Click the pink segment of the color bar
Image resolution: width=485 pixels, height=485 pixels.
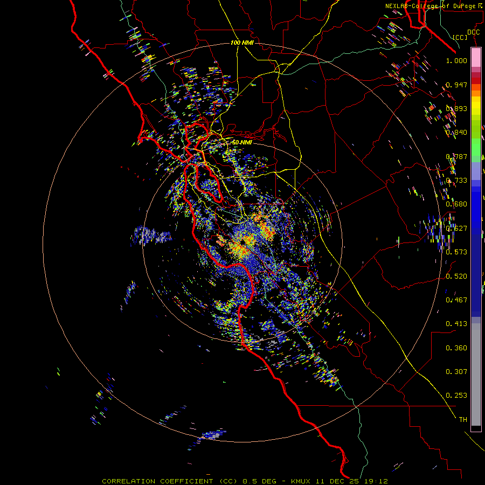476,57
